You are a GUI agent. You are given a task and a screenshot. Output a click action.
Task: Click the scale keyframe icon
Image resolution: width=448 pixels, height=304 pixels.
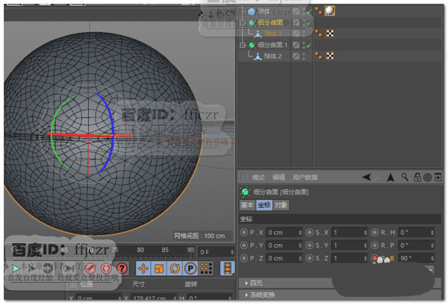tap(158, 268)
